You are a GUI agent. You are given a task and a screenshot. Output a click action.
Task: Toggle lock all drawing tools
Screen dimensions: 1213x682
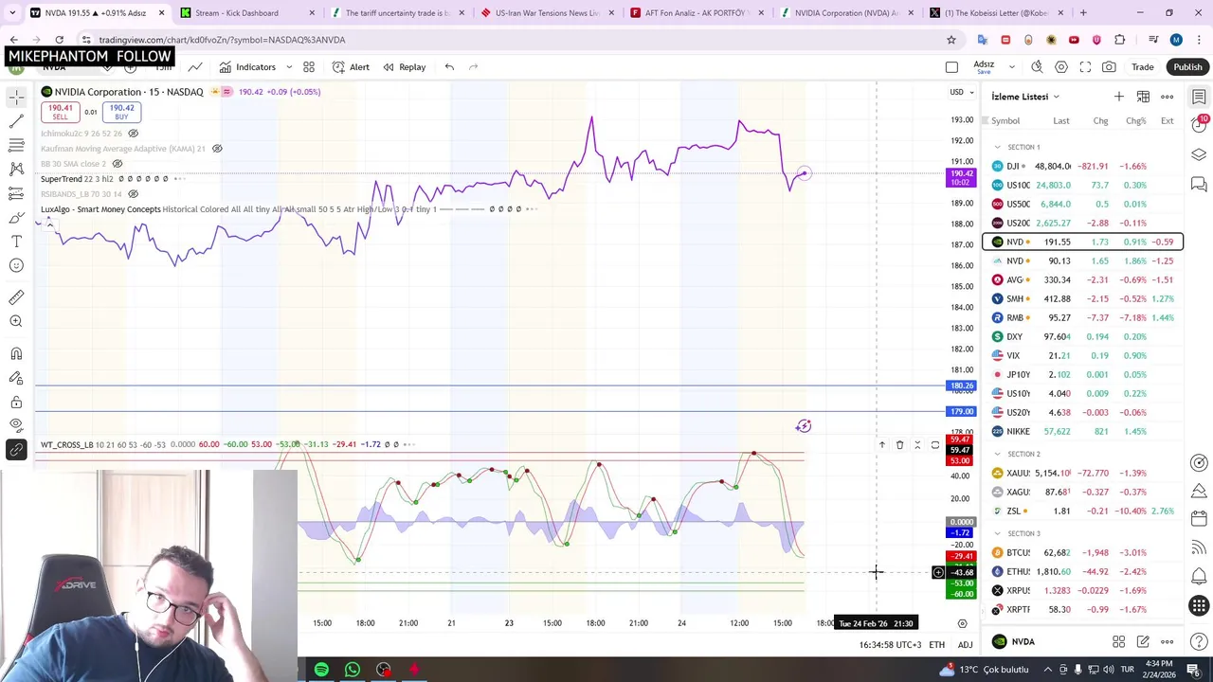(x=16, y=402)
